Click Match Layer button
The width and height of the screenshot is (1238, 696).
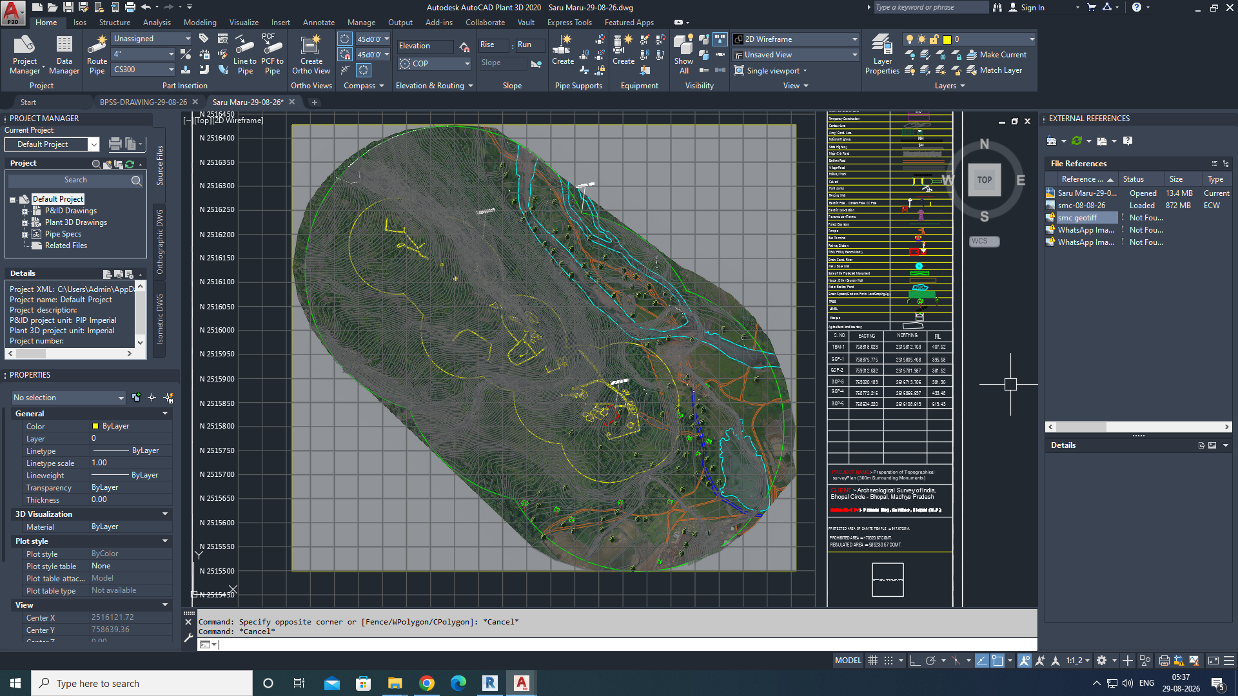pos(994,70)
